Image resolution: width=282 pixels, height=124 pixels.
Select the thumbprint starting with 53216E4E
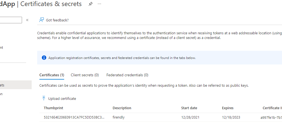coord(74,117)
